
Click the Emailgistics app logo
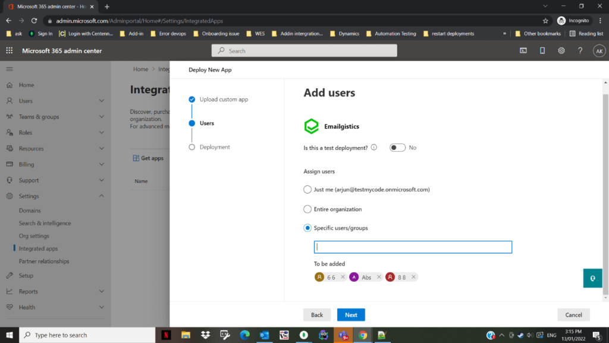[x=311, y=126]
